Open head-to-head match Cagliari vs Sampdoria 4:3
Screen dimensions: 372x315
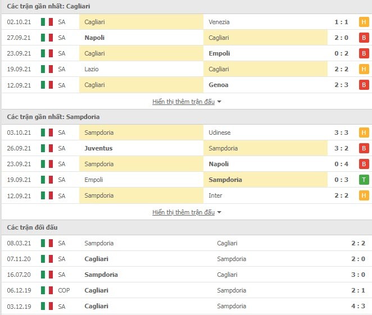coord(186,306)
